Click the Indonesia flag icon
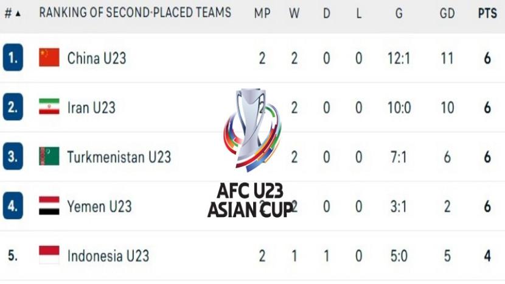Image resolution: width=505 pixels, height=284 pixels. 49,255
